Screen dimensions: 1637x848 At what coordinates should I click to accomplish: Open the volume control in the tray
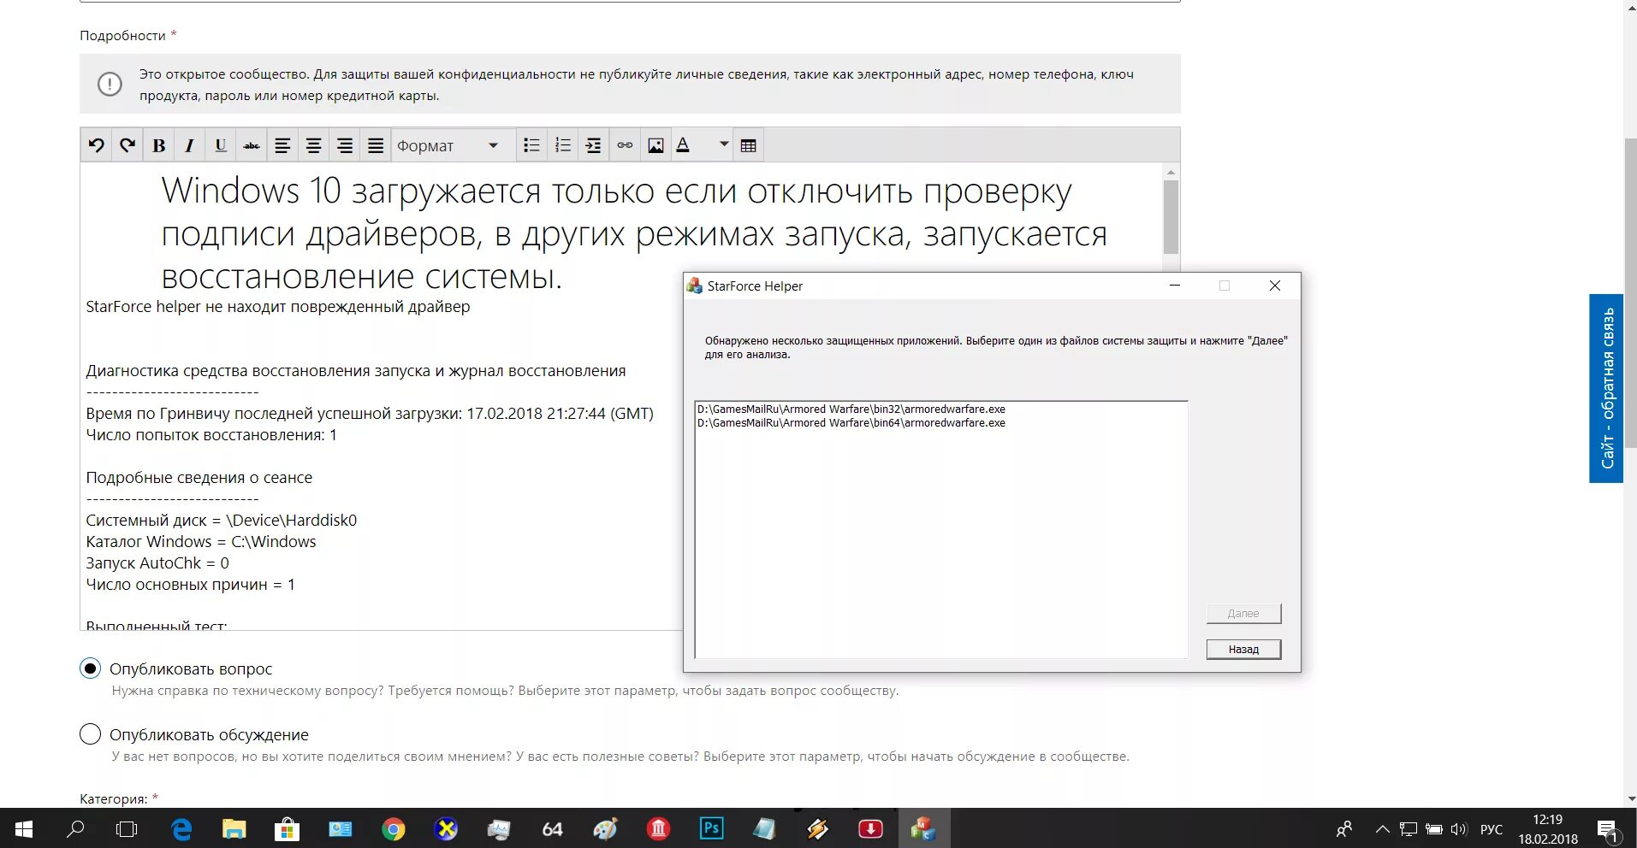point(1459,828)
